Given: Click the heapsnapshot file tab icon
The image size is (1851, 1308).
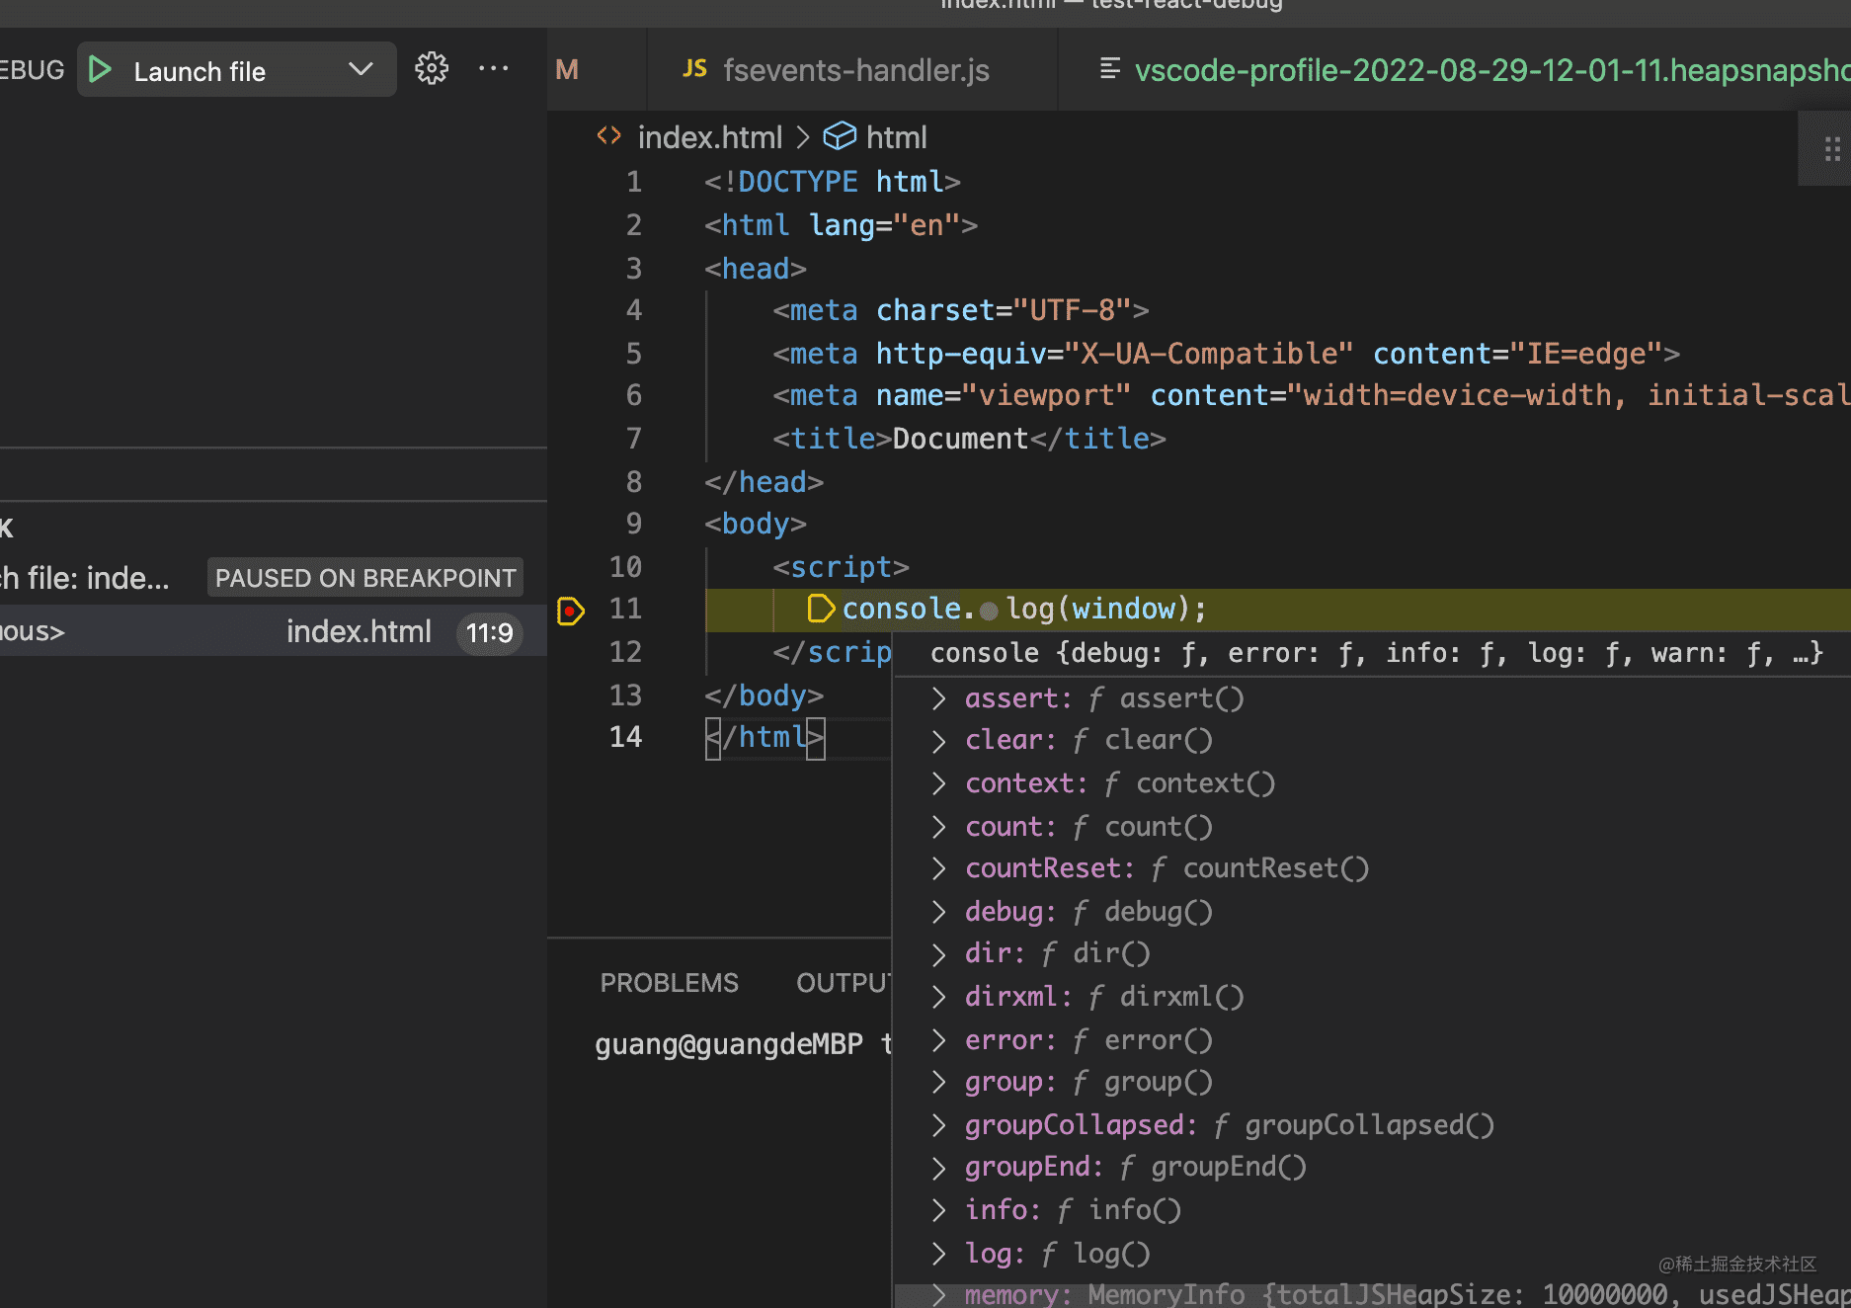Looking at the screenshot, I should pos(1109,69).
